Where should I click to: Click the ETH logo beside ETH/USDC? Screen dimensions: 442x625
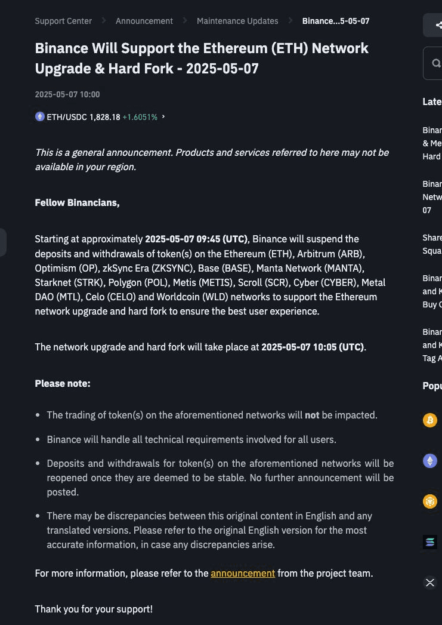[40, 117]
